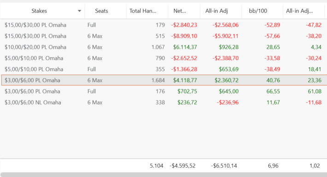Select the $10,00/$20,00 PL Omaha stakes cell
Viewport: 327px width, 177px height.
click(35, 47)
